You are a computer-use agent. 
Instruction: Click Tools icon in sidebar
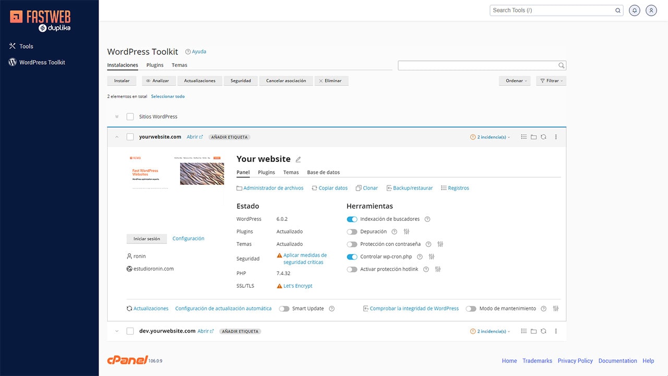pyautogui.click(x=13, y=46)
